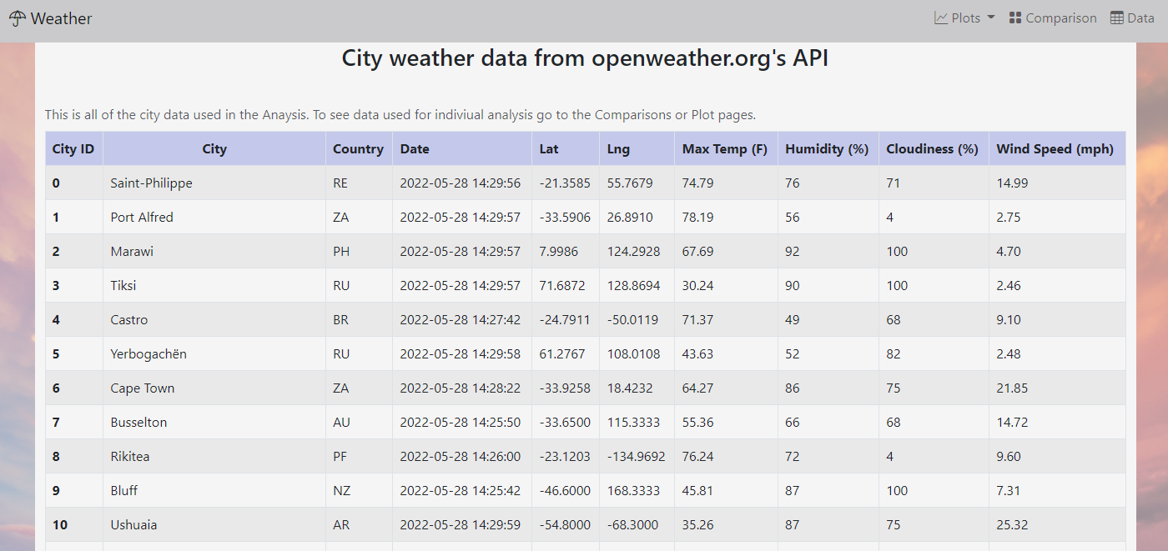Click the Plots line-chart icon
The width and height of the screenshot is (1168, 551).
coord(941,18)
